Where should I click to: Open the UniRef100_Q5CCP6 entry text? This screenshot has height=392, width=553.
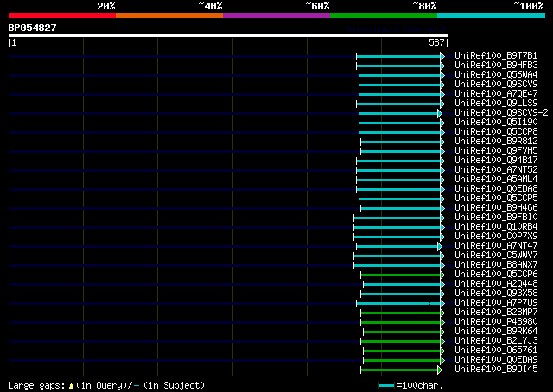point(496,275)
